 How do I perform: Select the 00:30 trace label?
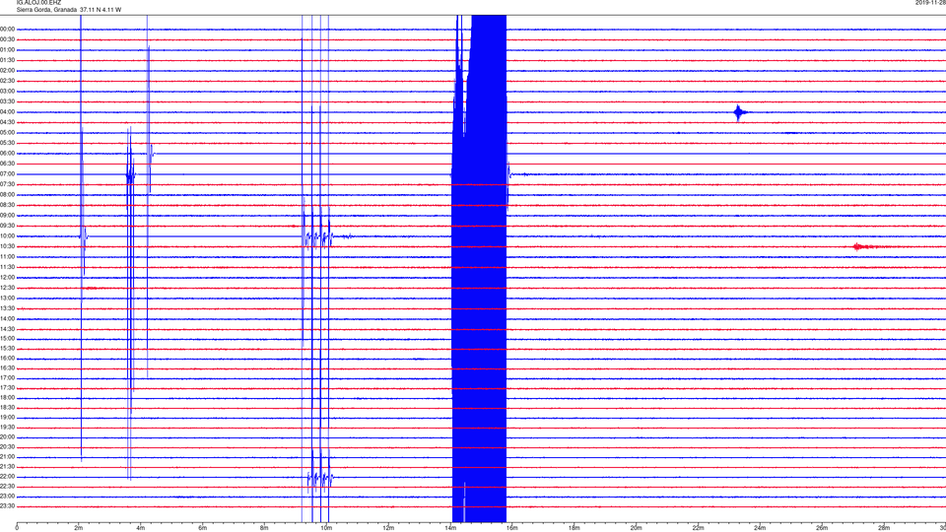pos(7,39)
